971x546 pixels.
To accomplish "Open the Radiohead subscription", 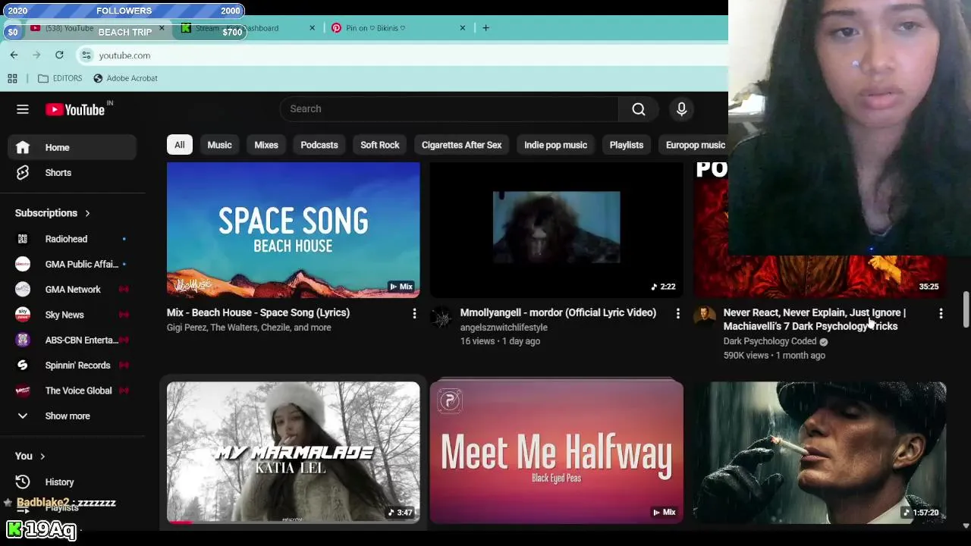I will (x=72, y=239).
